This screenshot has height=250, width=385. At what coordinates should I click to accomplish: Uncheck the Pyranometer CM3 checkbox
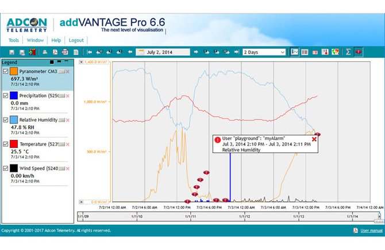(x=5, y=71)
